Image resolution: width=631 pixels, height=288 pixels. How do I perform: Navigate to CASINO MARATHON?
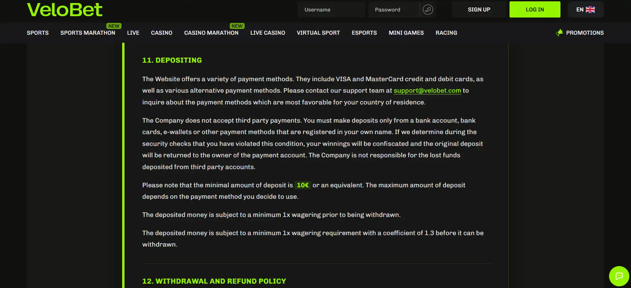point(211,33)
